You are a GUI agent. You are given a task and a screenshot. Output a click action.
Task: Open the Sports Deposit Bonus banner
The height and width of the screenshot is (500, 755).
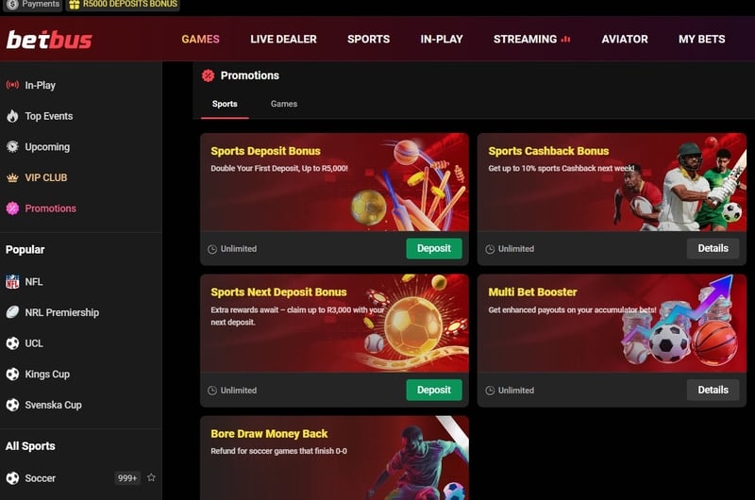click(x=334, y=182)
